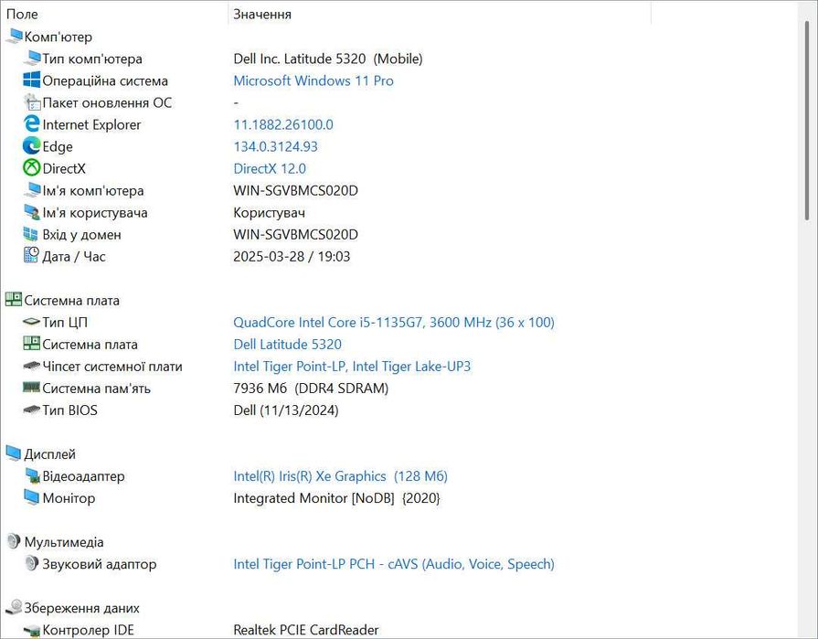This screenshot has width=818, height=639.
Task: Select the Операційна система field label
Action: click(105, 80)
